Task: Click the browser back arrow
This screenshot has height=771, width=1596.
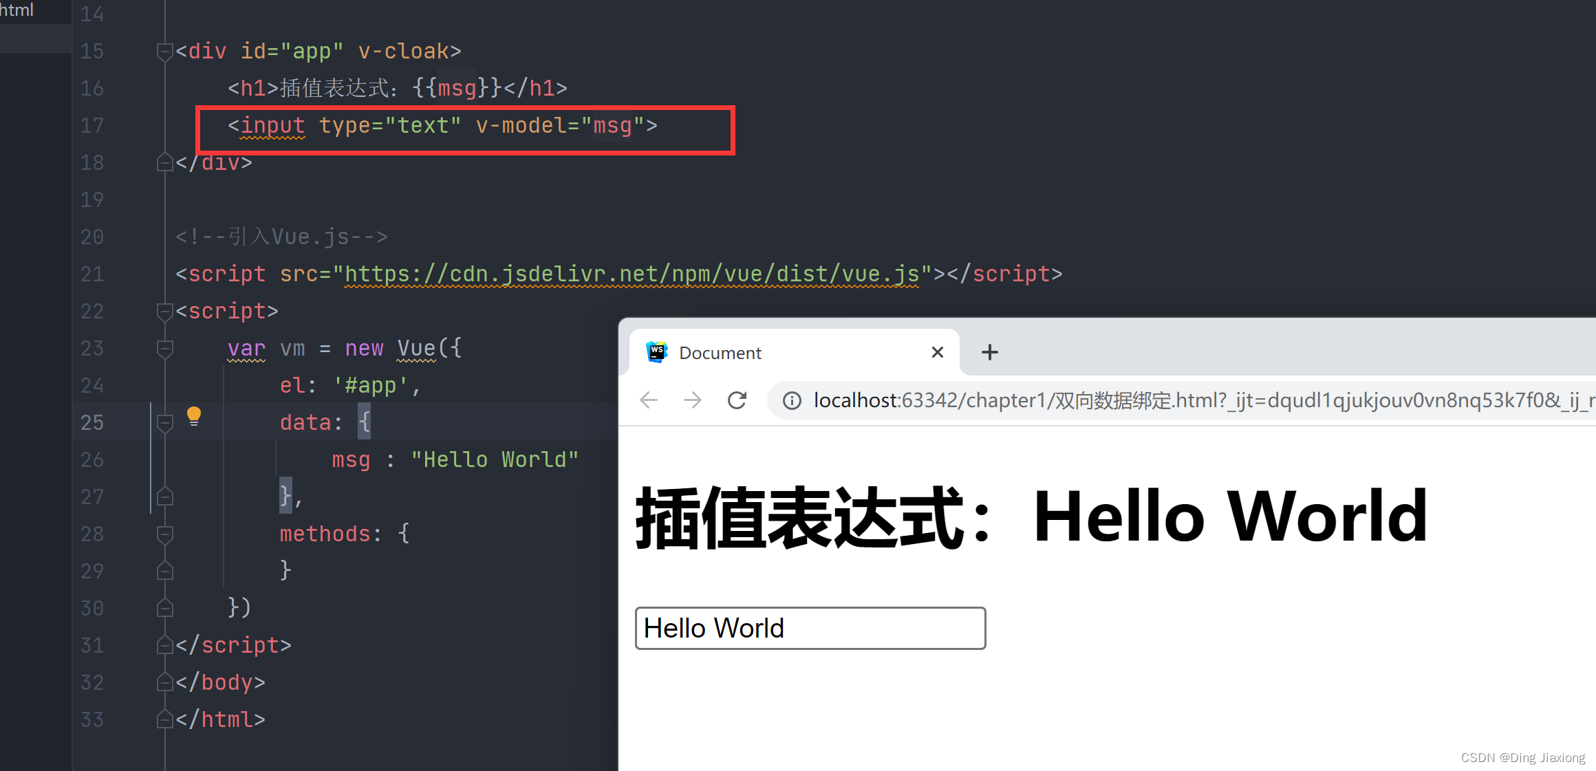Action: (649, 400)
